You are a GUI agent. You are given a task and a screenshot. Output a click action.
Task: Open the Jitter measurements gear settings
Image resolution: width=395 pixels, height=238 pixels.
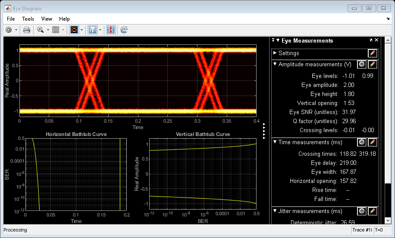[x=361, y=211]
